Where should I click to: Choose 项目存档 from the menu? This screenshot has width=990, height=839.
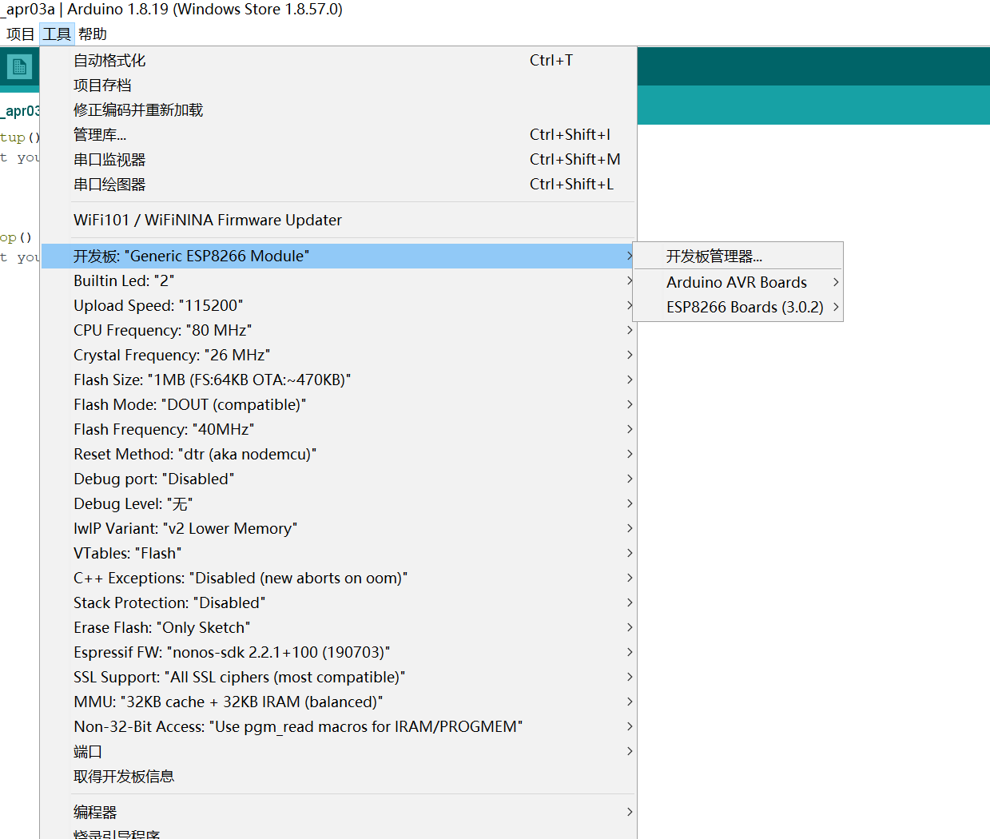click(x=338, y=85)
